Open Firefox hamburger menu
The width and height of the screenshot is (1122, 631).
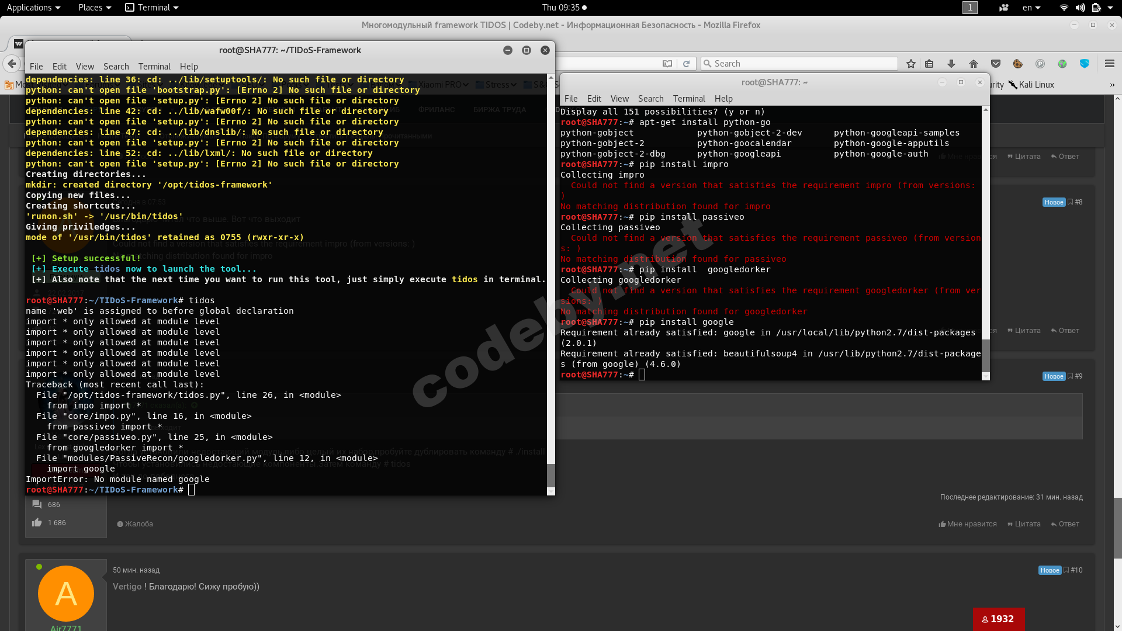click(x=1109, y=64)
